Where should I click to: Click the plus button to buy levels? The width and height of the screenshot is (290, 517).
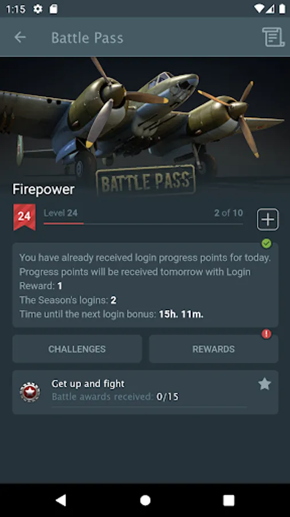pyautogui.click(x=268, y=219)
